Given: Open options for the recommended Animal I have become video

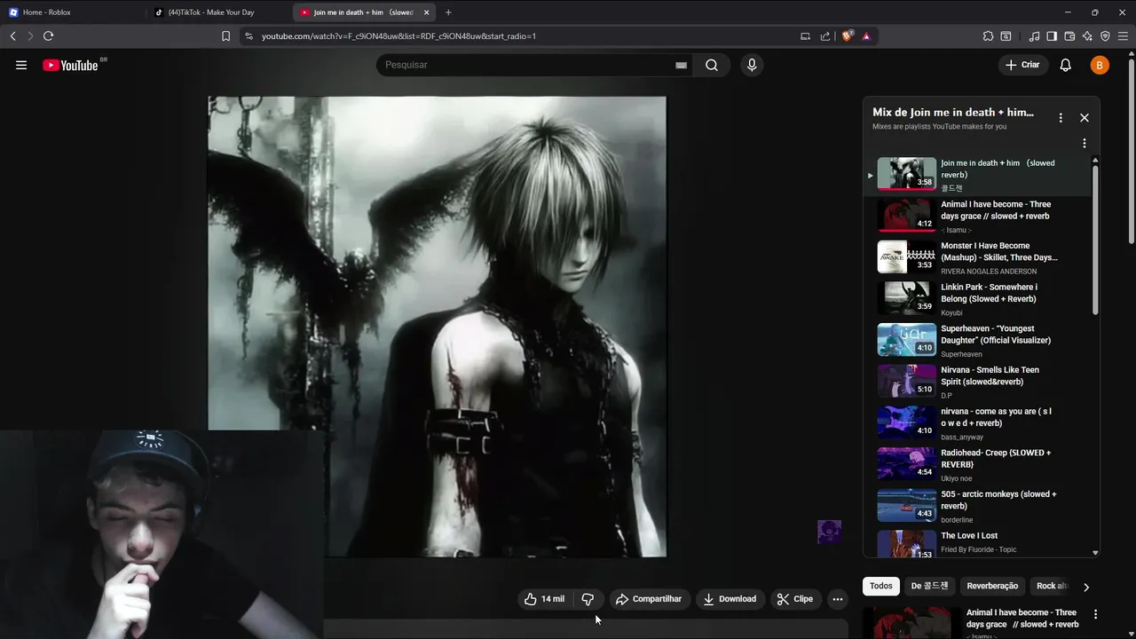Looking at the screenshot, I should click(x=1095, y=614).
